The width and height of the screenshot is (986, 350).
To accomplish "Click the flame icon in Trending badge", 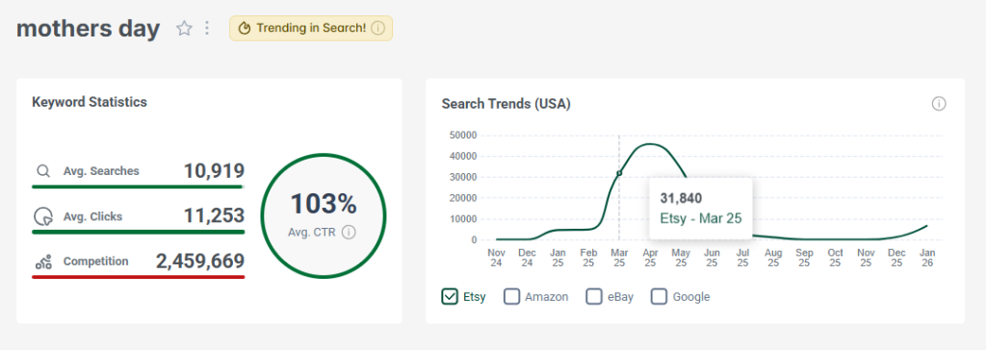I will click(x=245, y=28).
